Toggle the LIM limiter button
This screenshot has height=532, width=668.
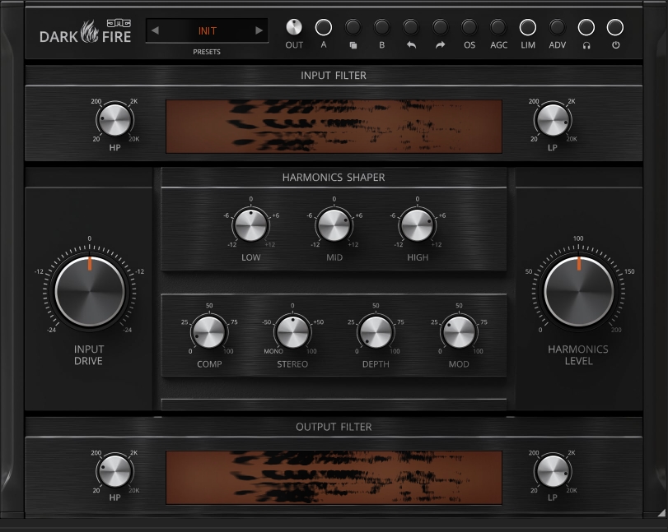point(528,28)
